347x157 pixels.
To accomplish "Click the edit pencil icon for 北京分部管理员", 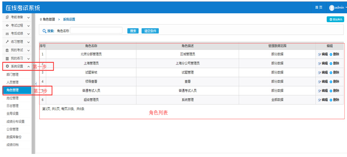I will point(319,54).
